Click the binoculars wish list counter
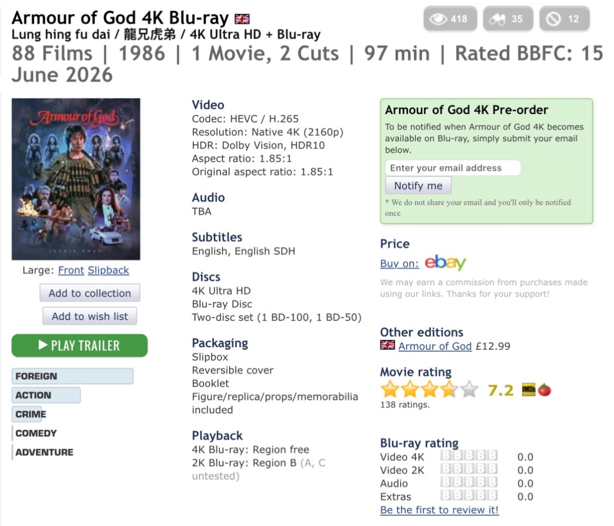This screenshot has width=614, height=526. click(508, 19)
